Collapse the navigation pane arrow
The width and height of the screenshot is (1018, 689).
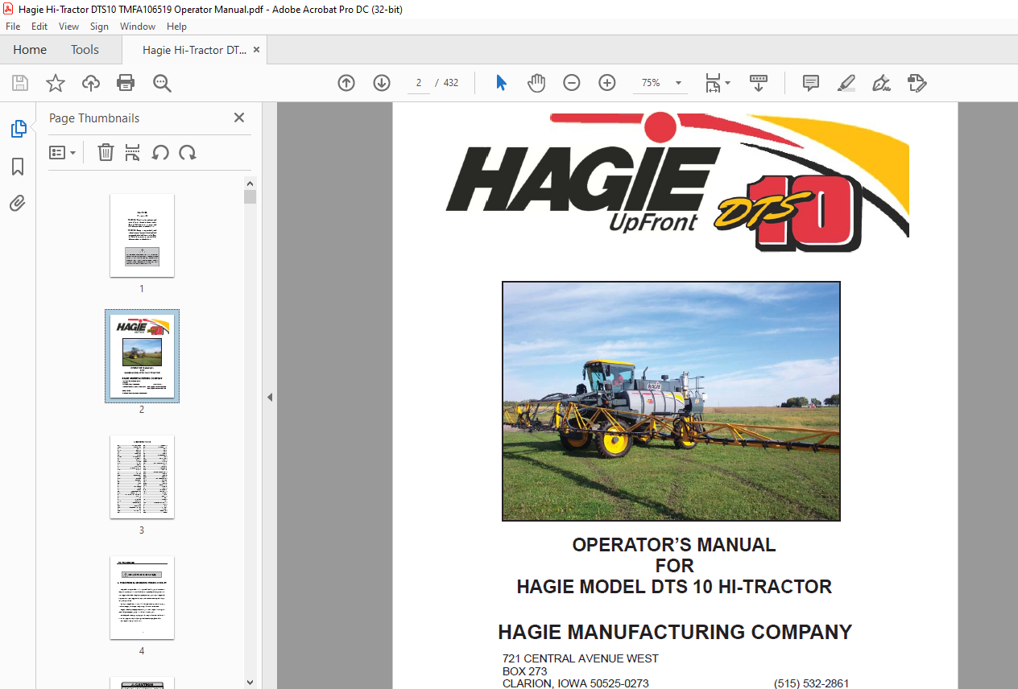tap(270, 397)
